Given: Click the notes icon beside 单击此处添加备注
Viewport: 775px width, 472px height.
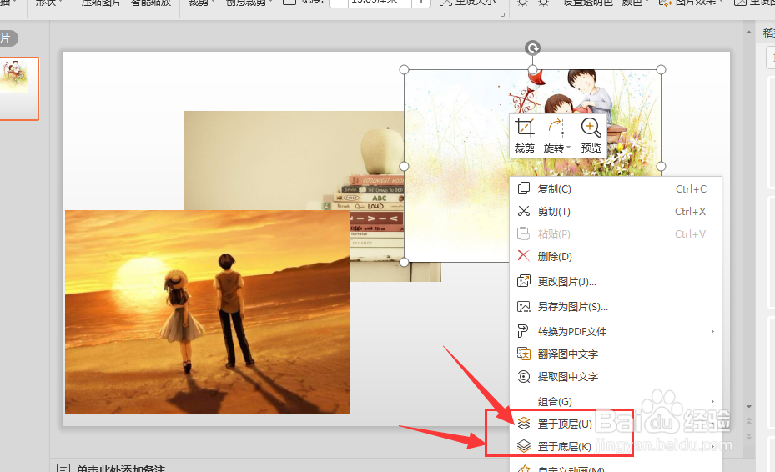Looking at the screenshot, I should click(63, 468).
